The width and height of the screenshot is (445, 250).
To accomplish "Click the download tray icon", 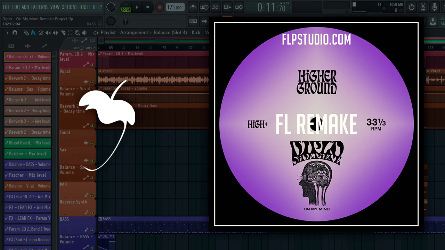I will point(433,21).
